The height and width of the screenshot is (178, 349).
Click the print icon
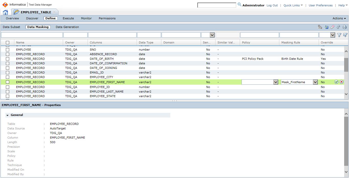(345, 27)
